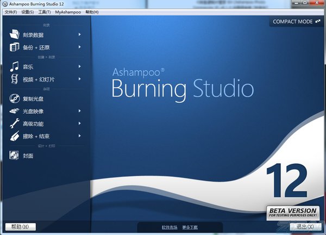This screenshot has height=235, width=326.
Task: Open the 更多下载 link
Action: click(x=190, y=227)
